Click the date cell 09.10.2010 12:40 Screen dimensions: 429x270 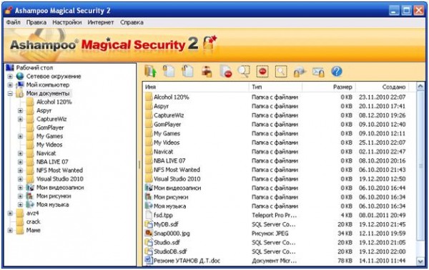pyautogui.click(x=383, y=125)
